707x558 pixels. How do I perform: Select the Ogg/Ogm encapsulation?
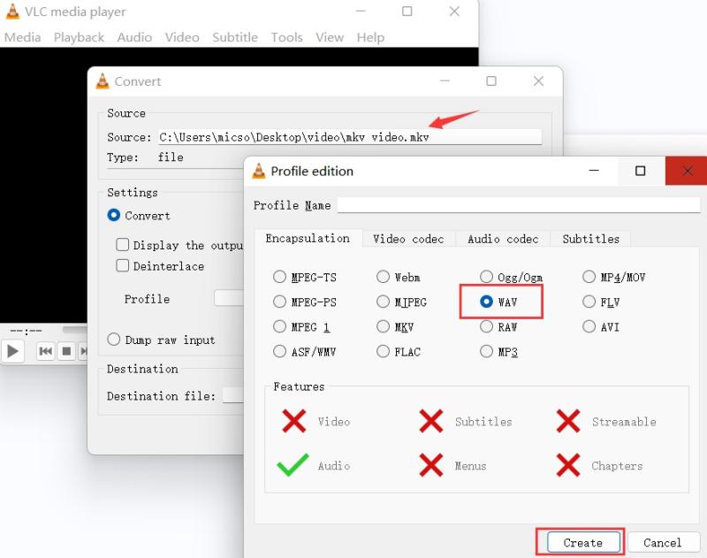[x=486, y=277]
